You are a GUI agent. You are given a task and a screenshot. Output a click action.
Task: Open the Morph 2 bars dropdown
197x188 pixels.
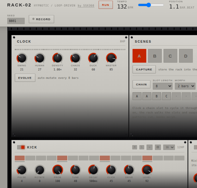click(x=185, y=86)
